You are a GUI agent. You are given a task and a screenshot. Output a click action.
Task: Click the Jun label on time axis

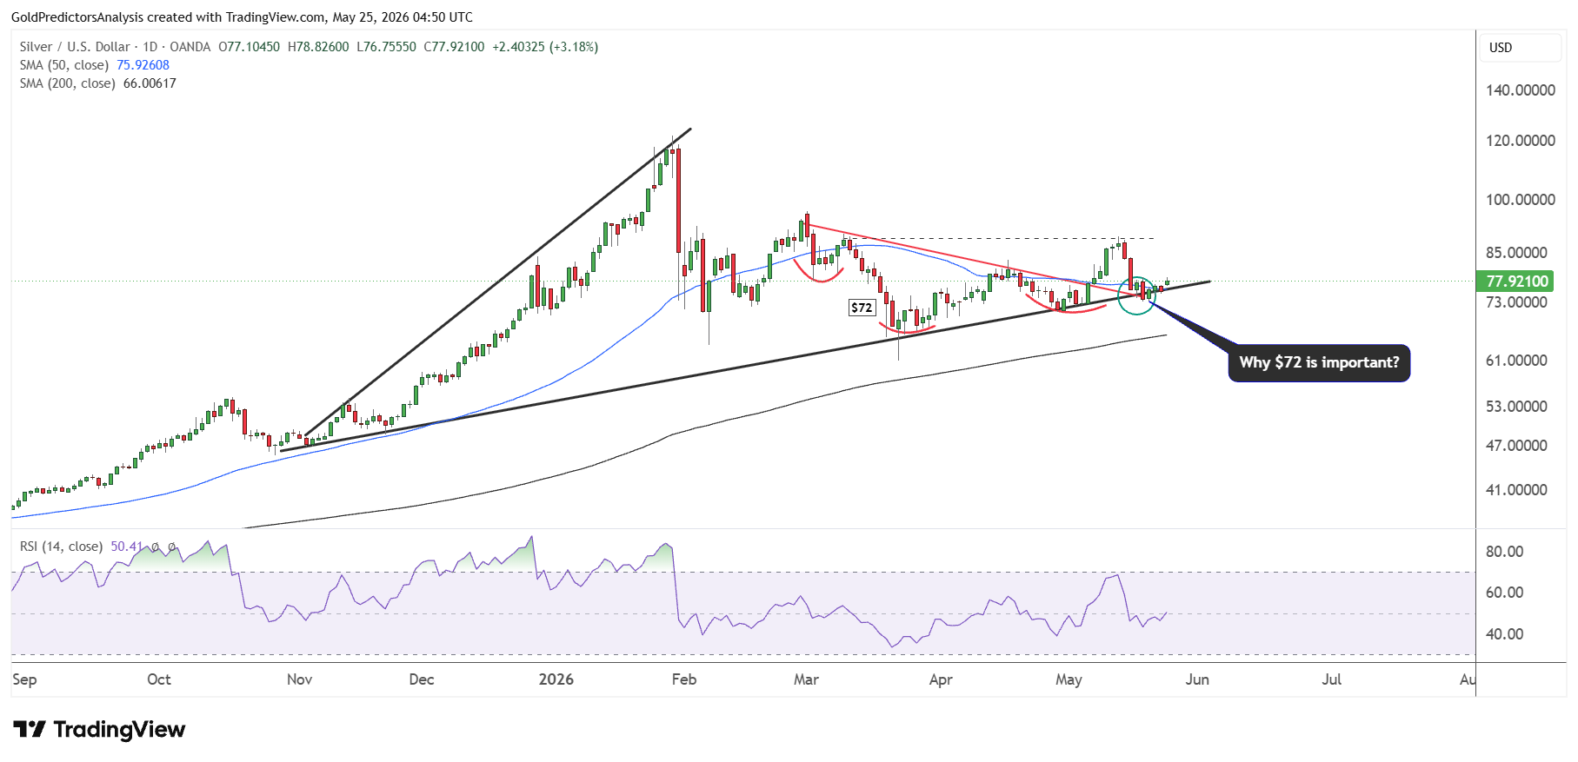click(1197, 679)
